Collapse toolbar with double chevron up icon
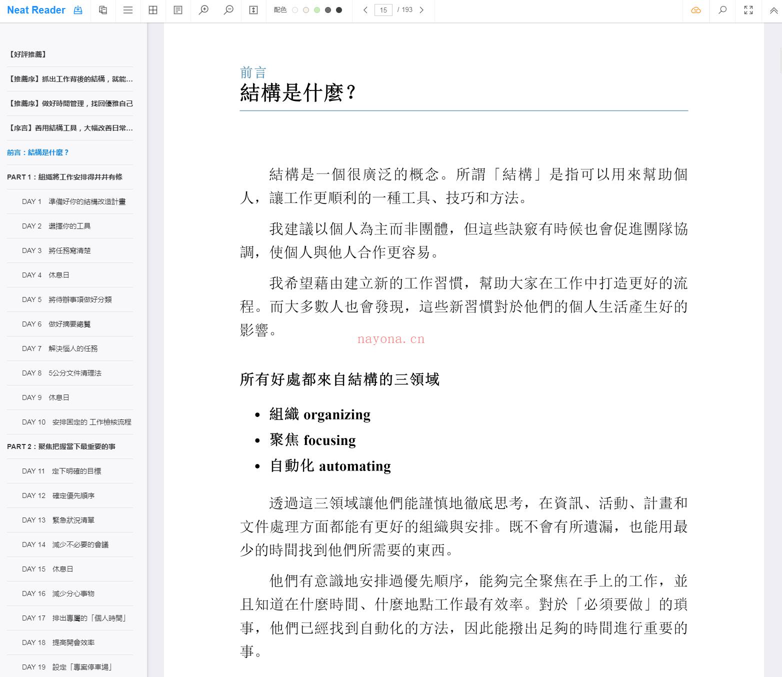 pyautogui.click(x=773, y=10)
